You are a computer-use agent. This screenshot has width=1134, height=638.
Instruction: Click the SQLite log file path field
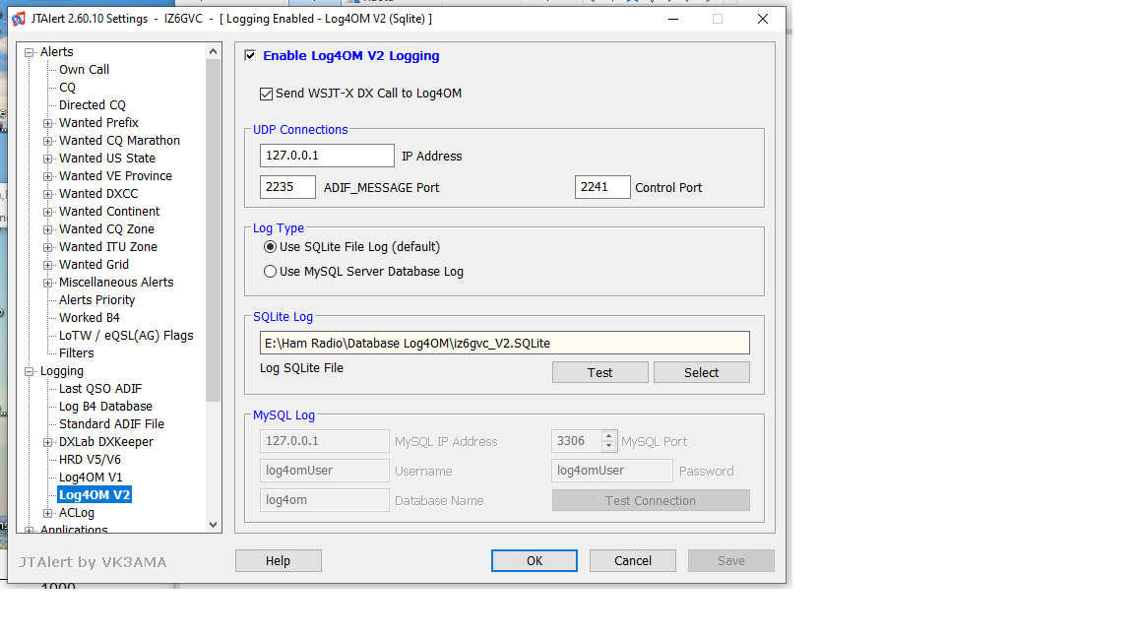(505, 343)
